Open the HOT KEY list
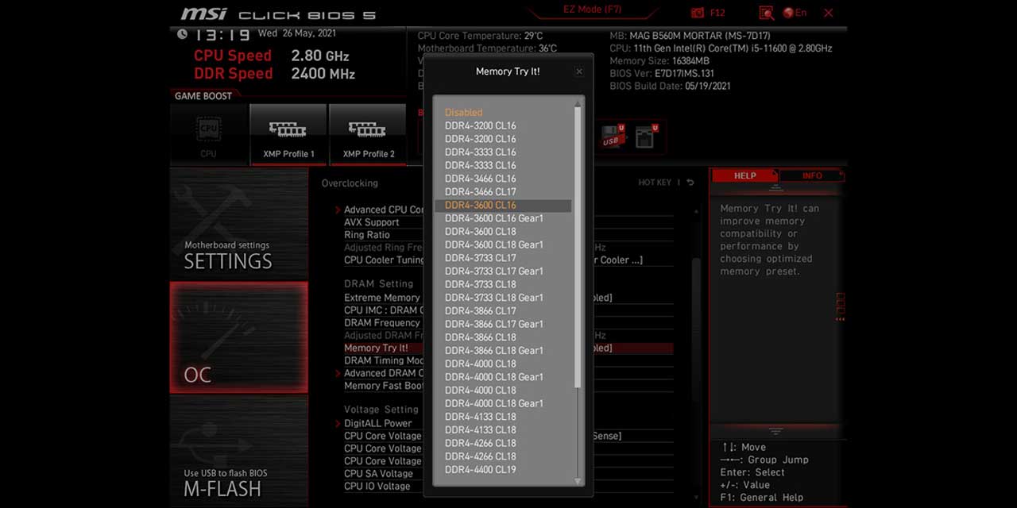The height and width of the screenshot is (508, 1017). coord(655,183)
